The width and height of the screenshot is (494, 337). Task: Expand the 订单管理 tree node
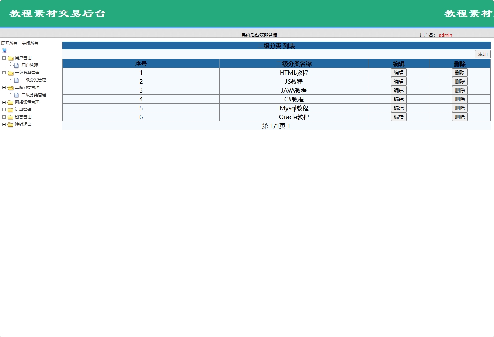tap(4, 110)
